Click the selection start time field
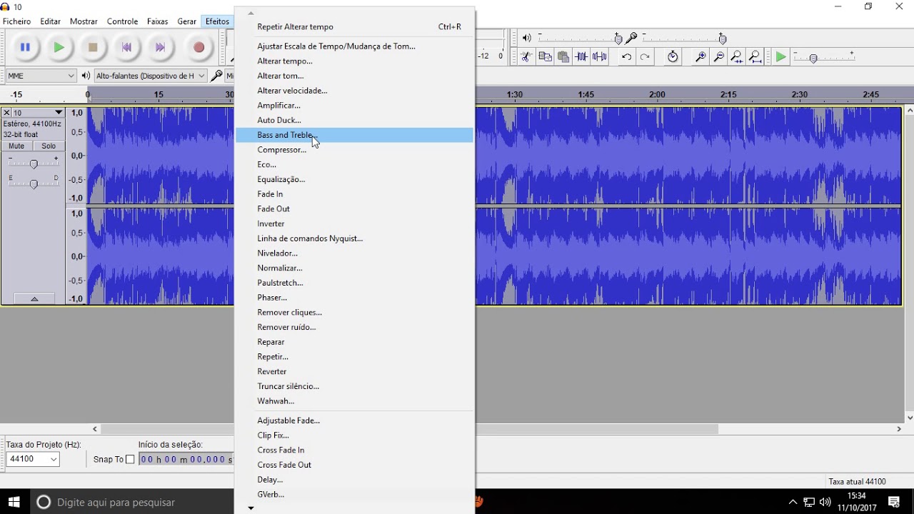The height and width of the screenshot is (514, 914). coord(186,460)
